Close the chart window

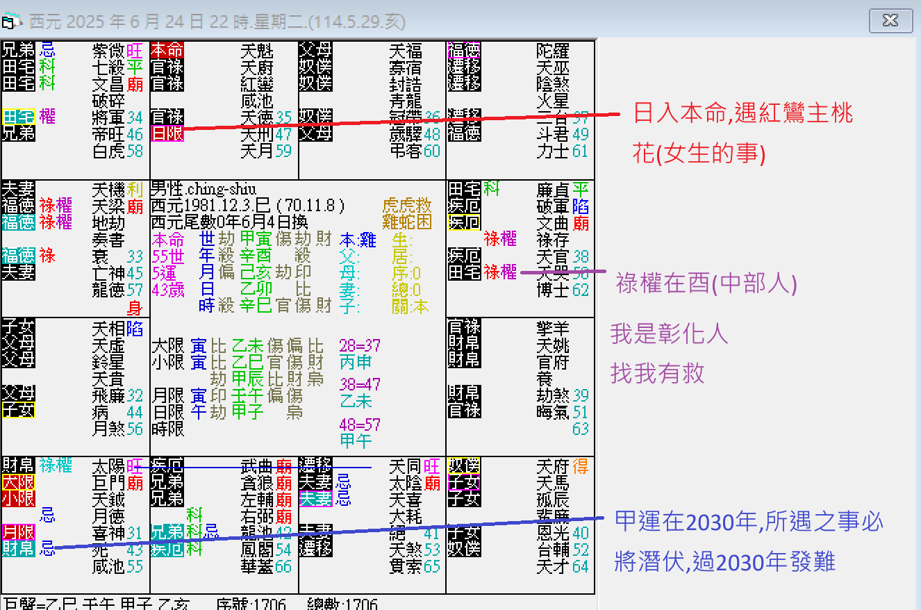890,20
